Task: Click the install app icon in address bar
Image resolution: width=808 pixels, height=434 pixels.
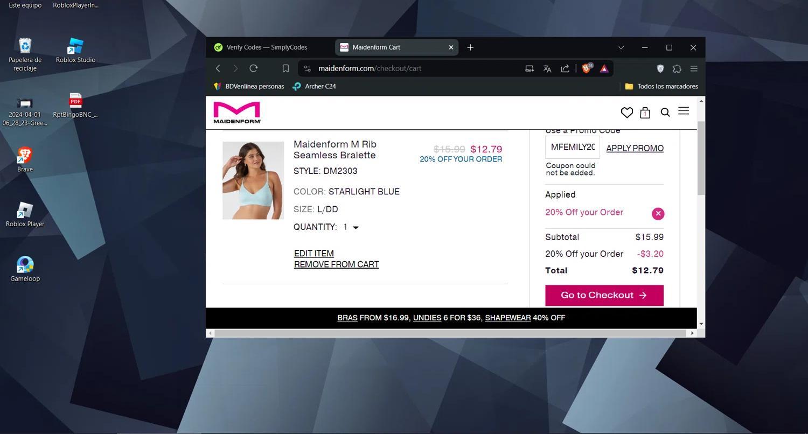Action: point(530,68)
